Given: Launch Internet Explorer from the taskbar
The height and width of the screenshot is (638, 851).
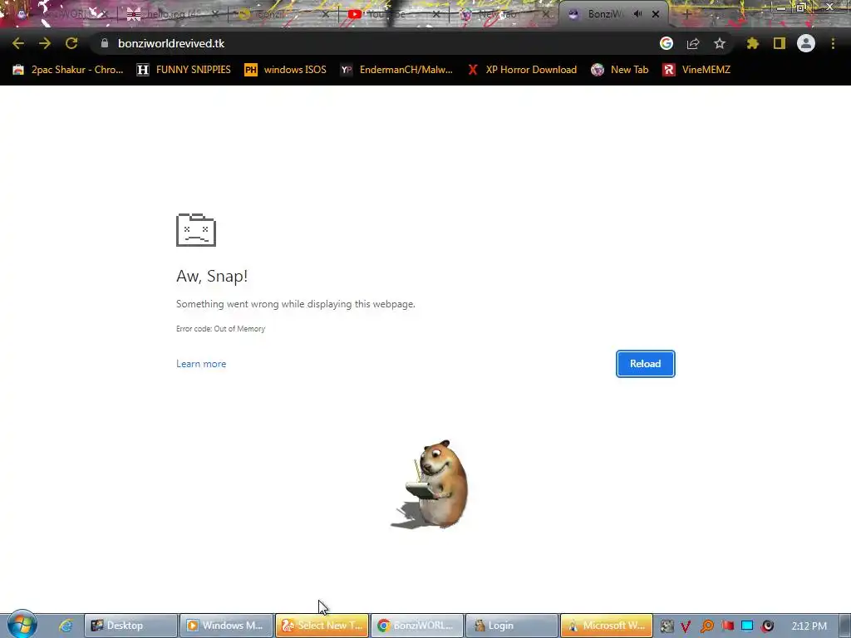Looking at the screenshot, I should [65, 626].
